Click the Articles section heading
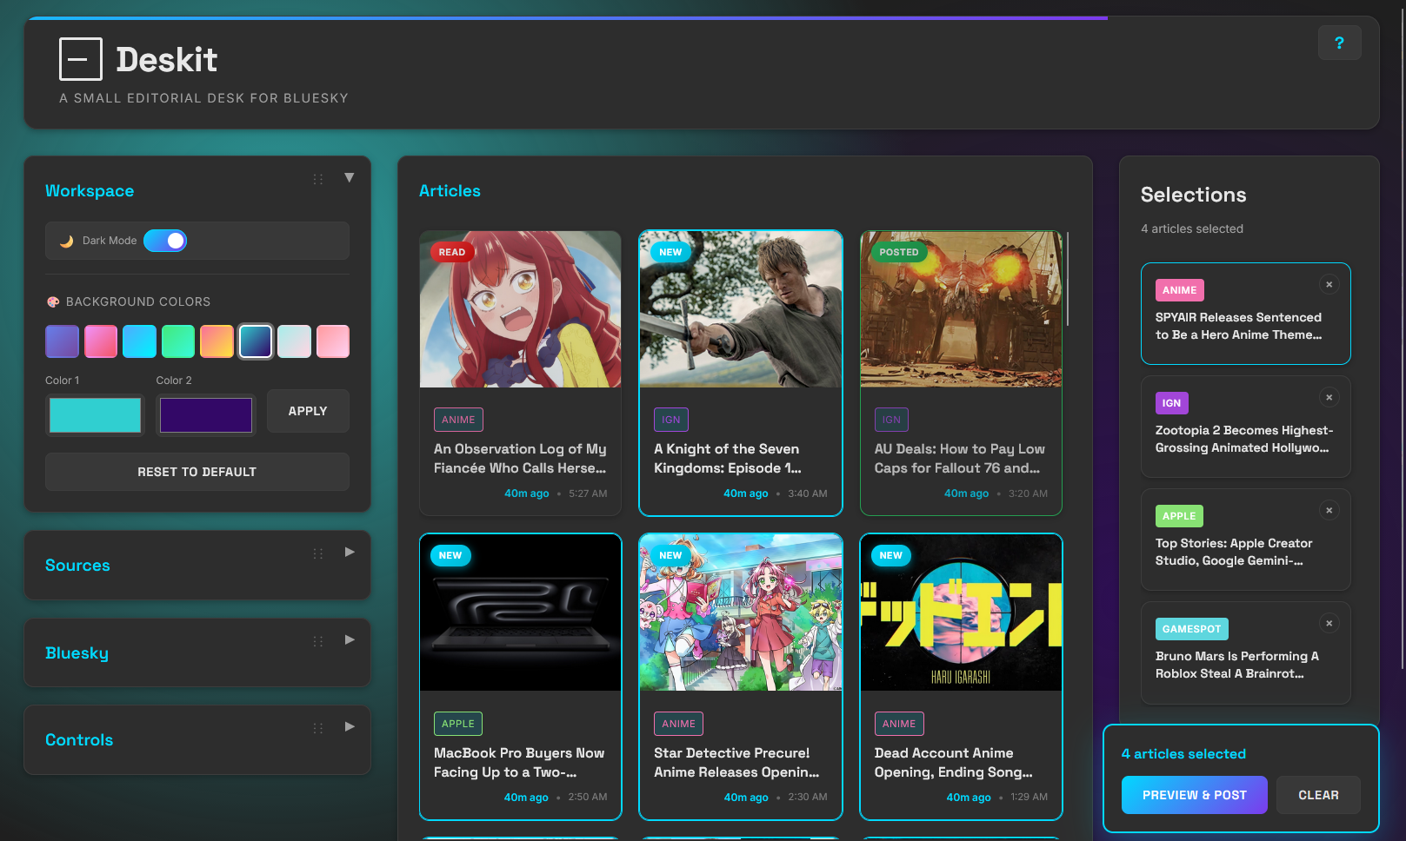This screenshot has height=841, width=1406. click(450, 190)
